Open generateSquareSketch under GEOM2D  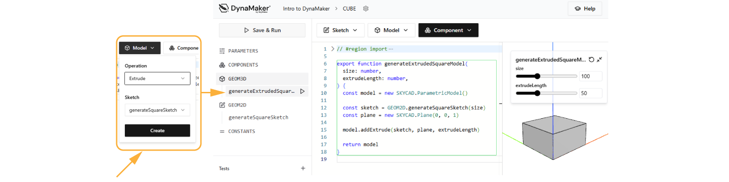click(x=258, y=117)
